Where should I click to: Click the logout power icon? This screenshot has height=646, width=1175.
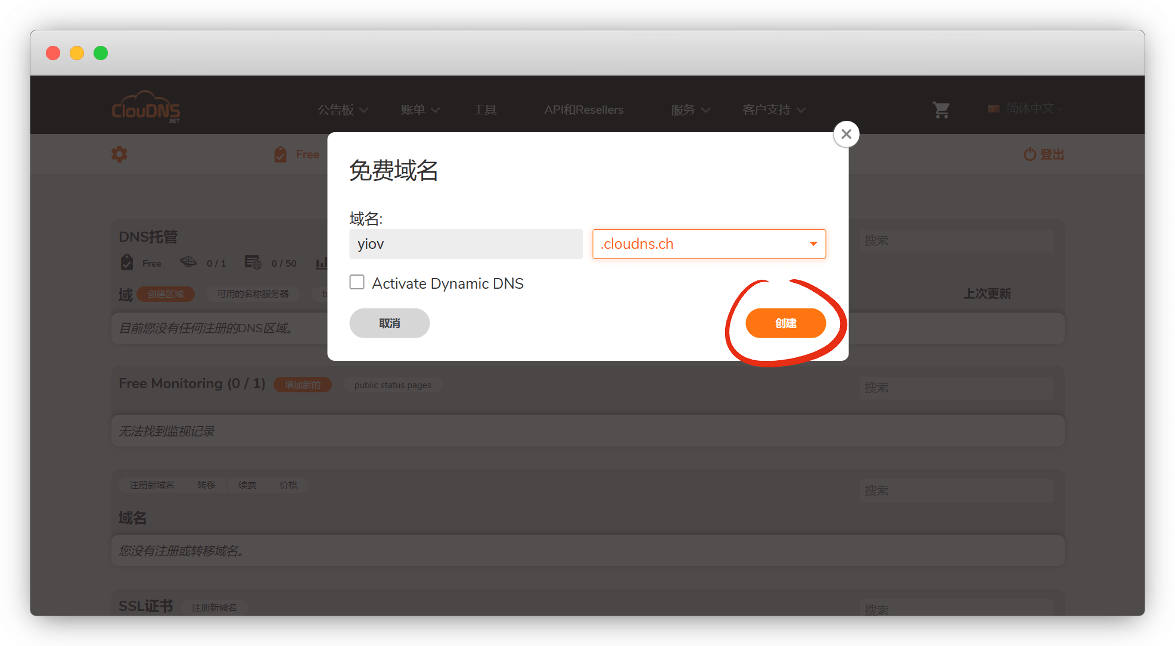coord(1030,154)
